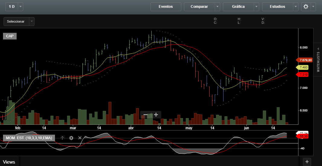322x166 pixels.
Task: Click the Comparar button
Action: point(199,7)
